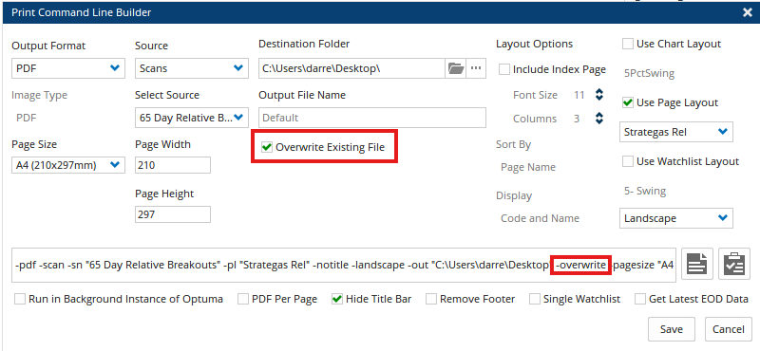Disable Use Page Layout
Viewport: 760px width, 351px height.
point(628,102)
